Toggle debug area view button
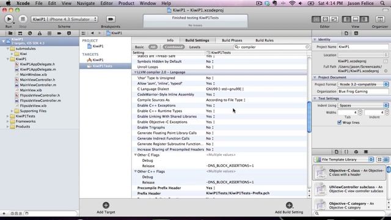 (356, 19)
